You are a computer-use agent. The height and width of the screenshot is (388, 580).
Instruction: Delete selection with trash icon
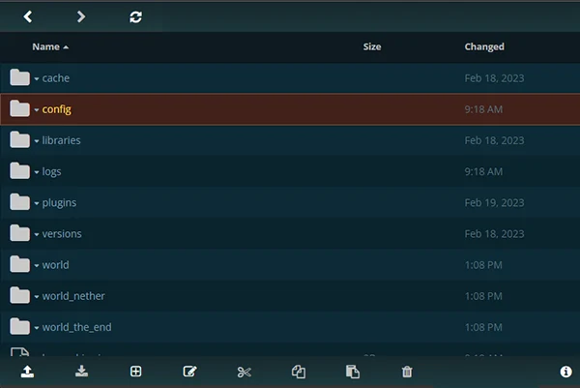(407, 372)
